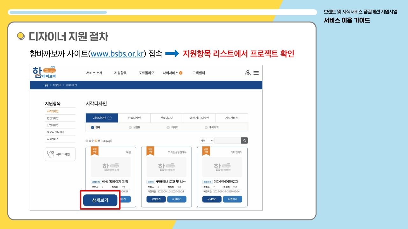
Task: Click the 서비스지원 head icon box
Action: [60, 154]
